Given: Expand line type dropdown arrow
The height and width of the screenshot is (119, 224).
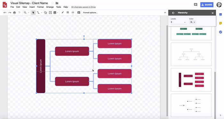Looking at the screenshot, I should [42, 13].
